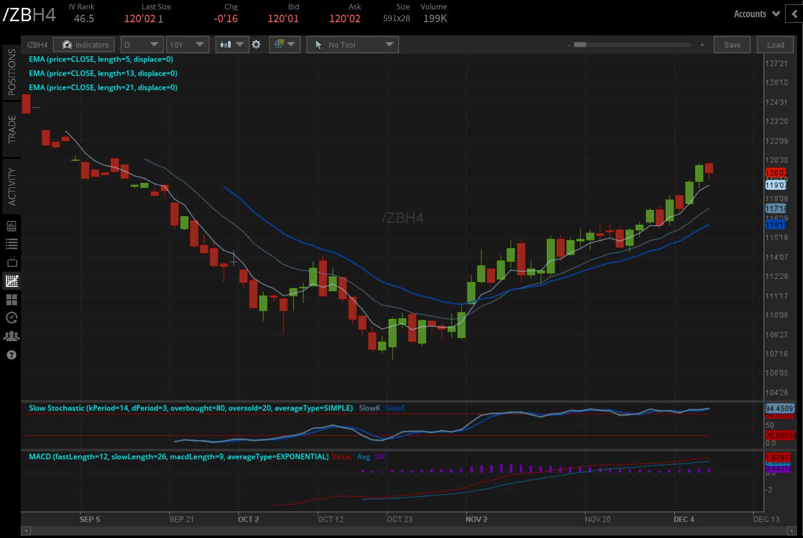Click the Indicators button

[x=84, y=45]
